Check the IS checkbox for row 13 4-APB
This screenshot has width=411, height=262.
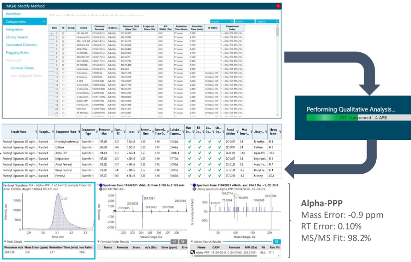[63, 81]
